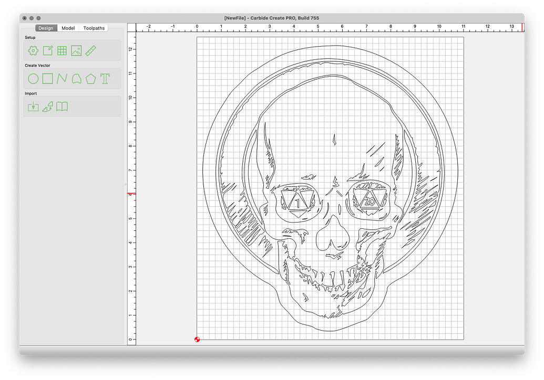
Task: Click the background image icon in Setup
Action: pyautogui.click(x=76, y=51)
